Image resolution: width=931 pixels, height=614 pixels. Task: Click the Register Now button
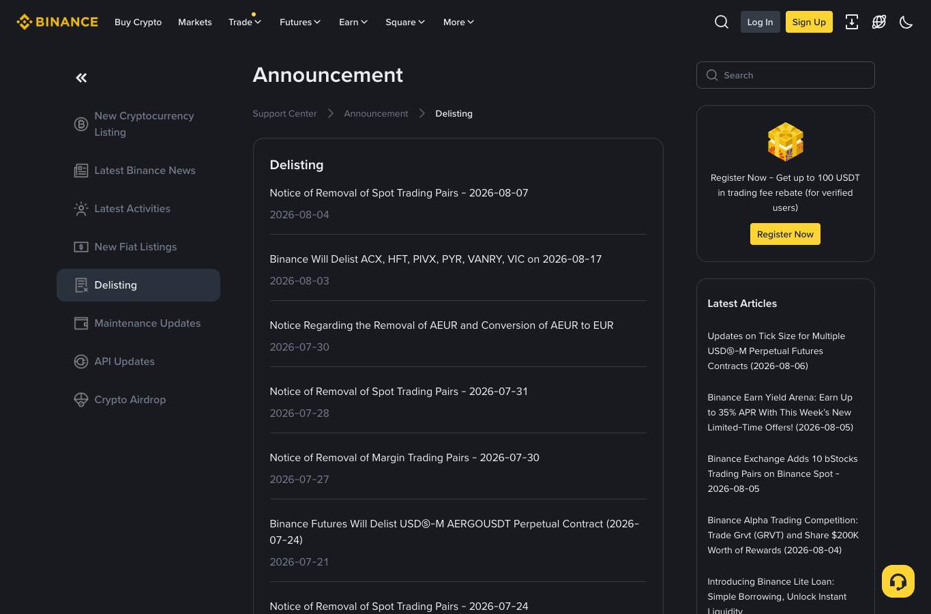[x=785, y=234]
